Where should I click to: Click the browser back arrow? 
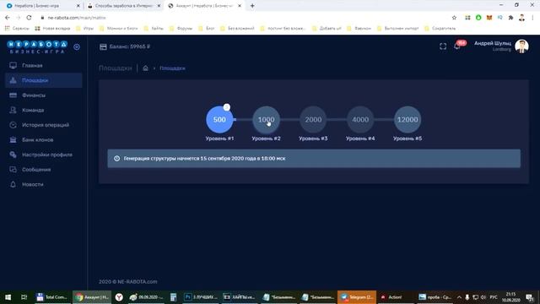coord(8,18)
